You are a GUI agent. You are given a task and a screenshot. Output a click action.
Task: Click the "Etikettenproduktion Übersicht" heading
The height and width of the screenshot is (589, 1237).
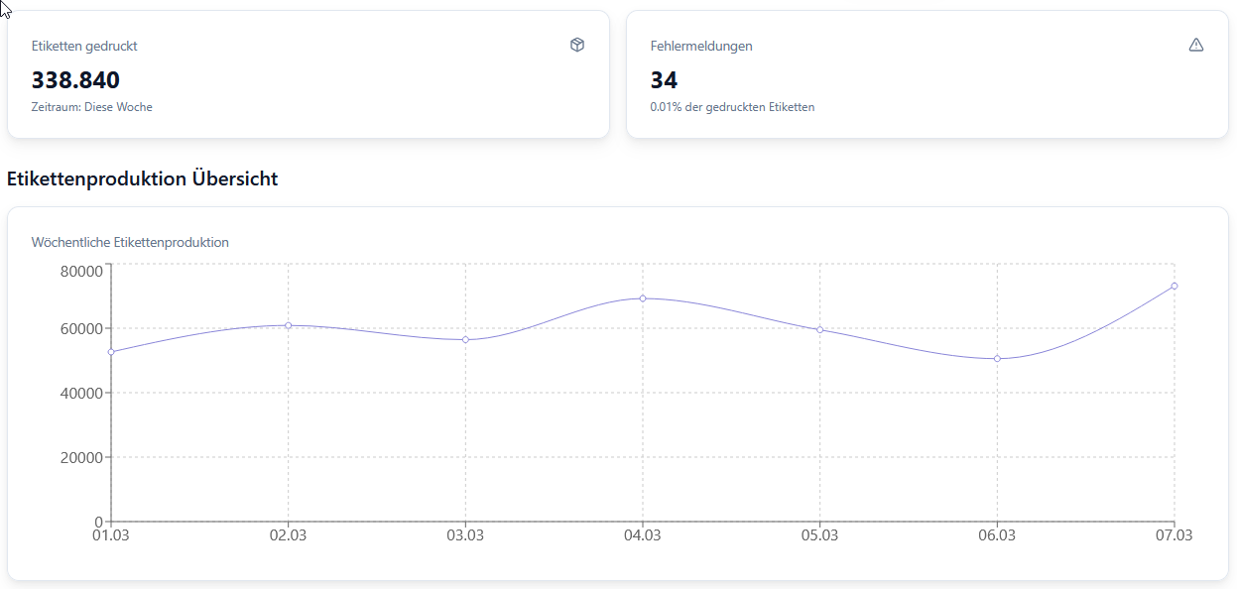142,179
